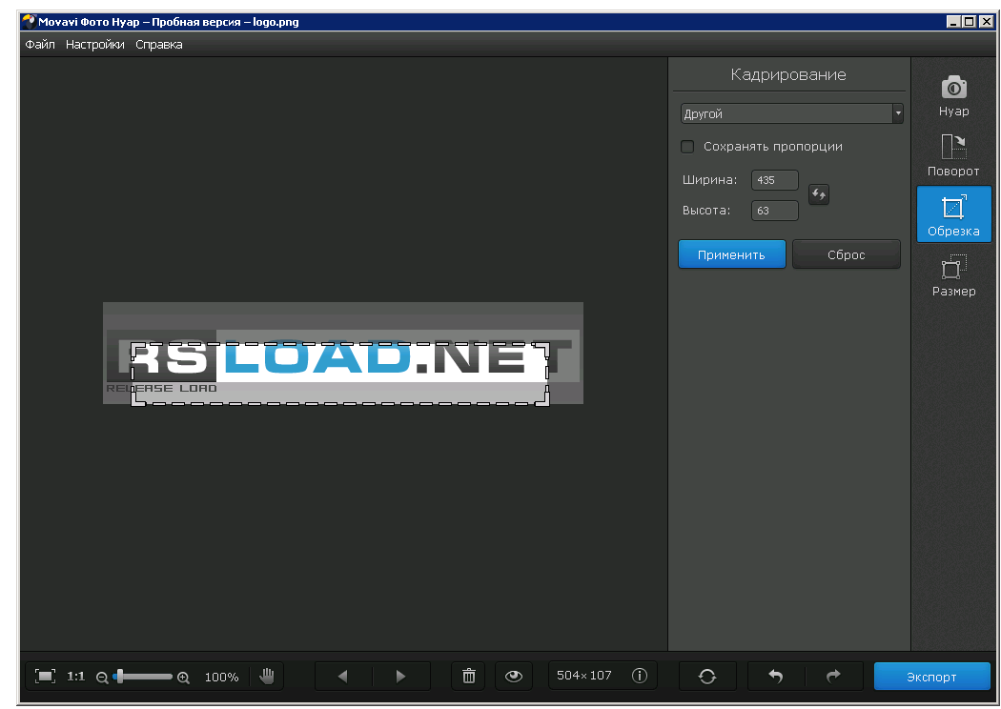Open the Справка menu
The image size is (1001, 709).
(159, 45)
